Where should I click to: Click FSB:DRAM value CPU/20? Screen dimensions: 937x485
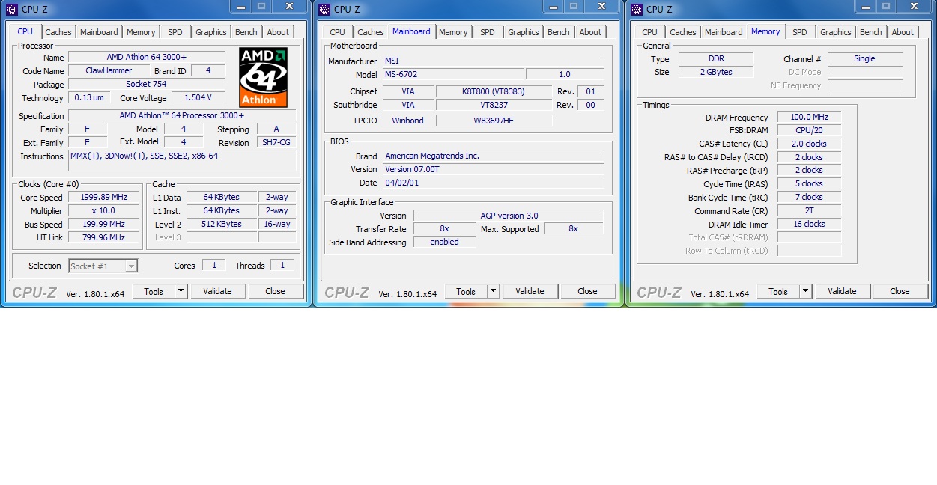click(x=809, y=130)
